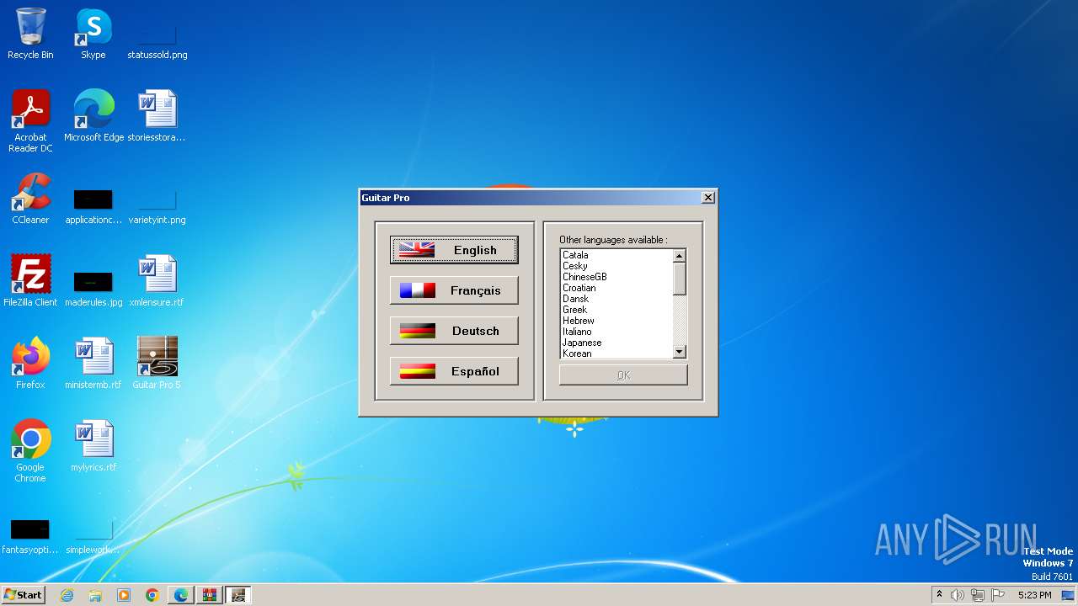This screenshot has height=606, width=1078.
Task: Open the network status tray icon
Action: pos(978,595)
